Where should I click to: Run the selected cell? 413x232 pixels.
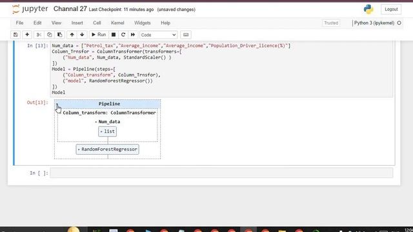[x=99, y=35]
